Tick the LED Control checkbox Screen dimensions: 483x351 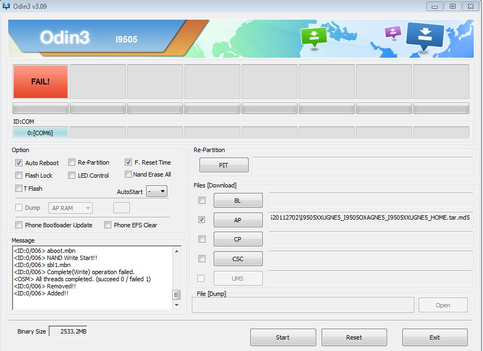coord(71,175)
